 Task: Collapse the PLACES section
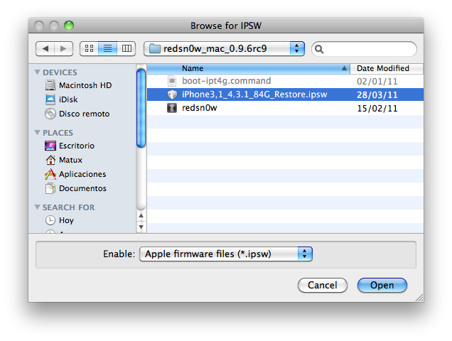pos(37,133)
